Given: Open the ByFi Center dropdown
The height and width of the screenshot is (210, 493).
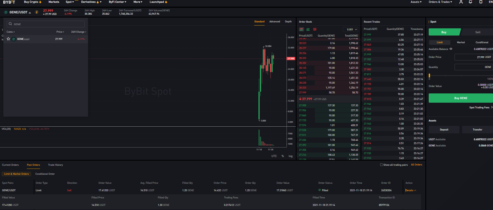Looking at the screenshot, I should pyautogui.click(x=117, y=2).
